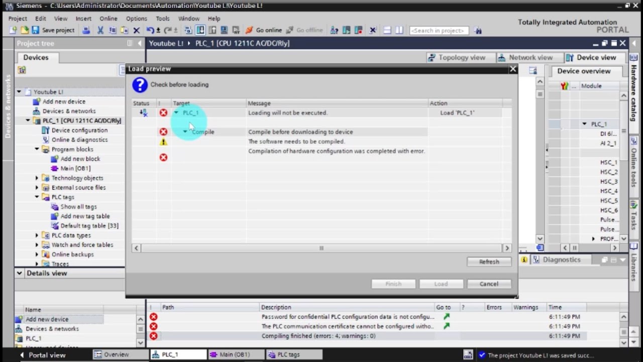Screen dimensions: 643x362
Task: Expand the External source files folder
Action: pos(37,188)
